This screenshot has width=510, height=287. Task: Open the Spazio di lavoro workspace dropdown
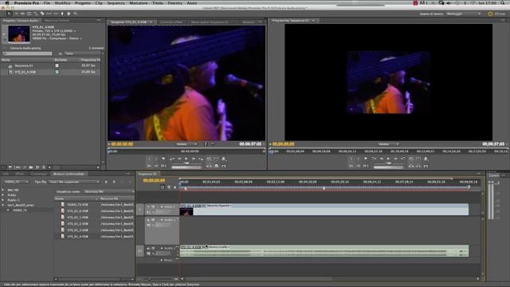464,14
